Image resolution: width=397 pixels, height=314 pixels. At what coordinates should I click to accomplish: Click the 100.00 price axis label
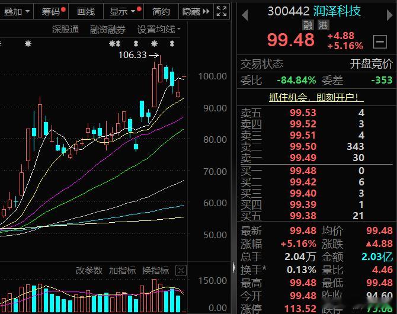(x=213, y=76)
